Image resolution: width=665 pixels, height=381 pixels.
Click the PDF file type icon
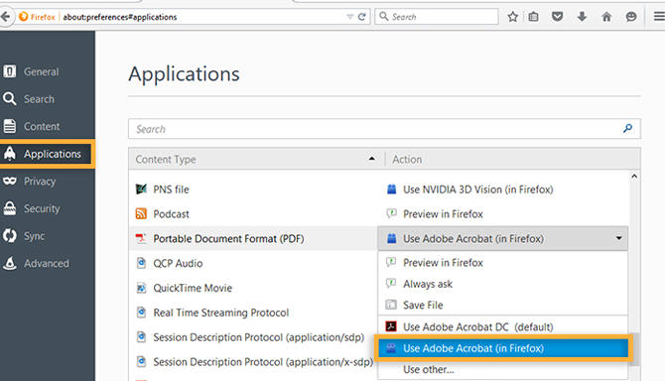[x=141, y=238]
